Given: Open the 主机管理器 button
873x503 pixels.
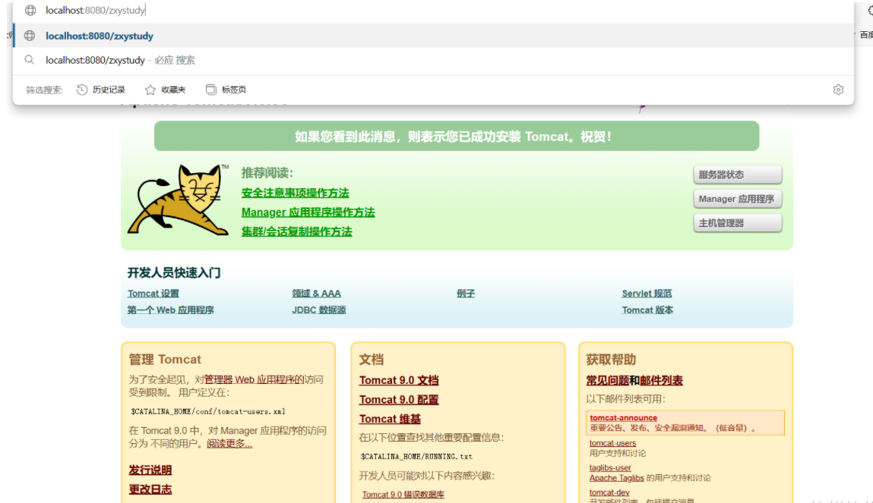Looking at the screenshot, I should (738, 223).
